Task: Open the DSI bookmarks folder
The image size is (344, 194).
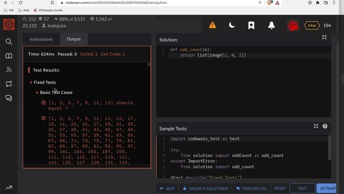Action: coord(9,10)
